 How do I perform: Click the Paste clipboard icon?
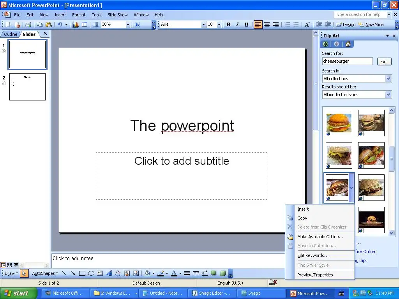(48, 25)
